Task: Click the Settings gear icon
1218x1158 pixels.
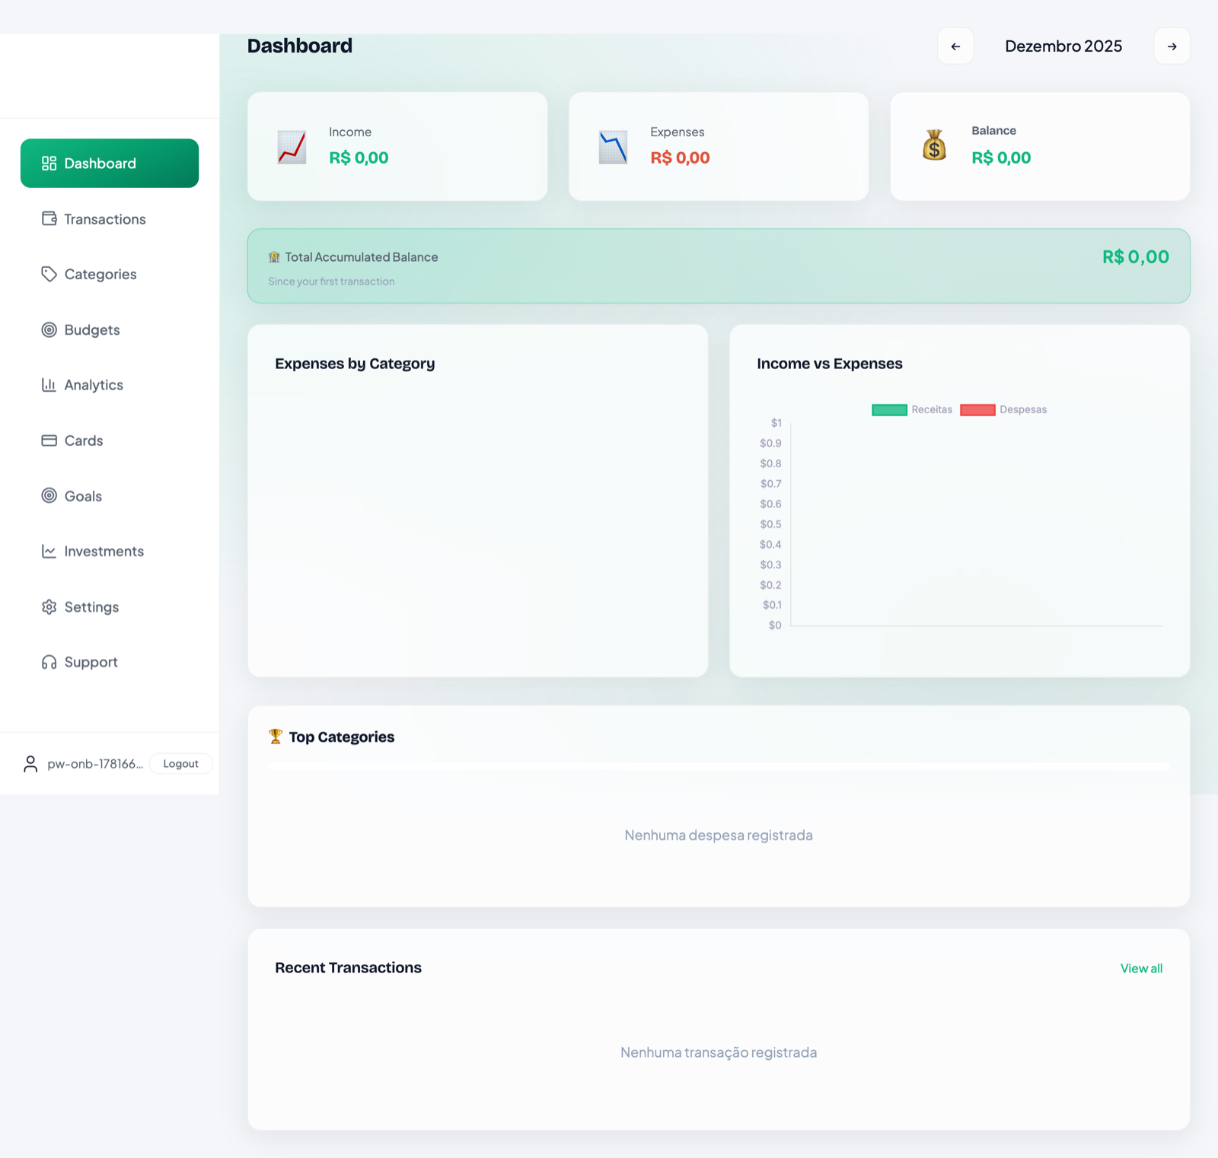Action: tap(49, 606)
